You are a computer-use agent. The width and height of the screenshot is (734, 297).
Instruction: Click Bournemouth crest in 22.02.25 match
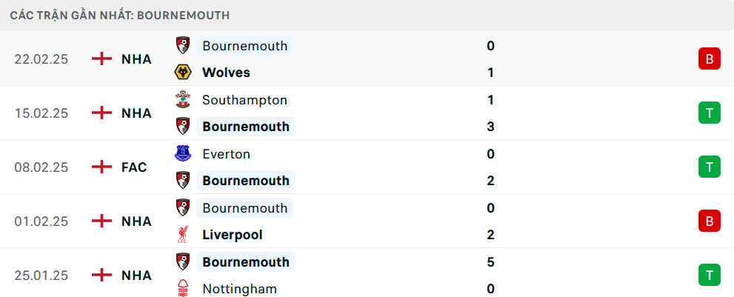182,46
